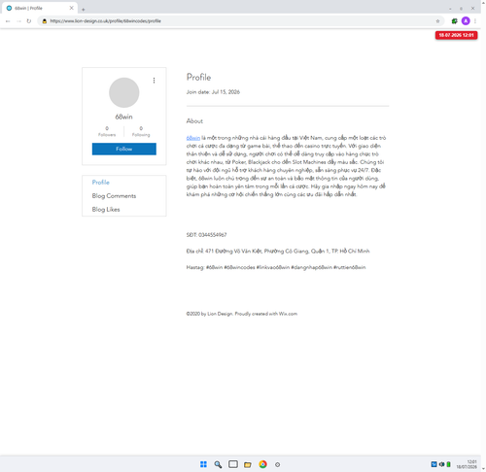Click the gray profile avatar
This screenshot has width=486, height=472.
124,92
